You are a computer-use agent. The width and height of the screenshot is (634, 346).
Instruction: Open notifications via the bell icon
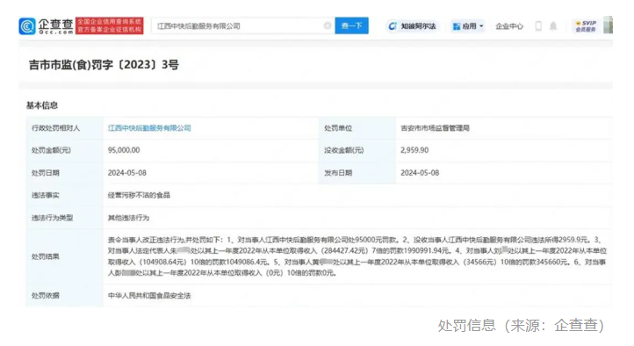coord(553,26)
